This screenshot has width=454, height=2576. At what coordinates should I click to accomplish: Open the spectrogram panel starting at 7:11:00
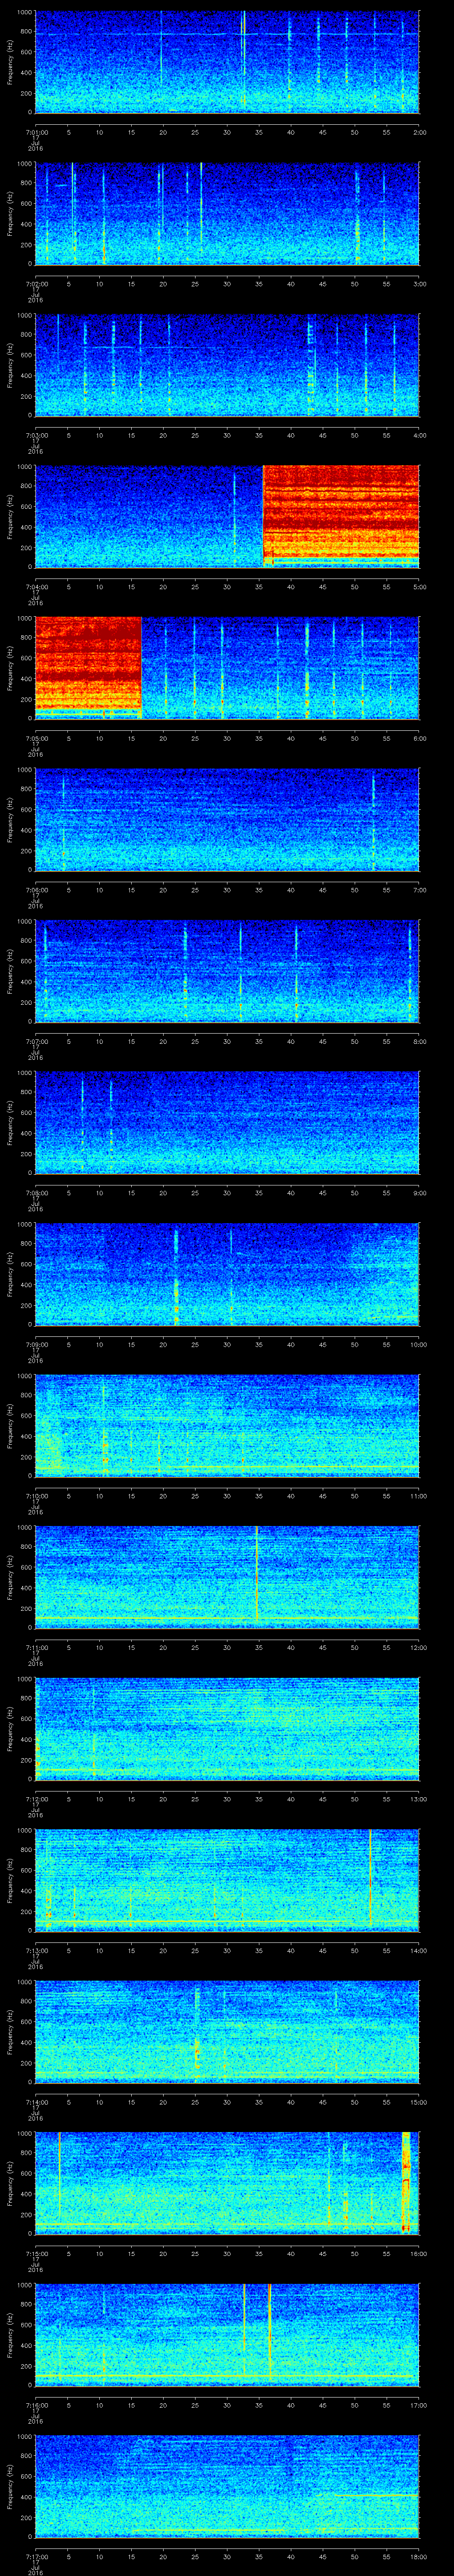coord(227,1577)
